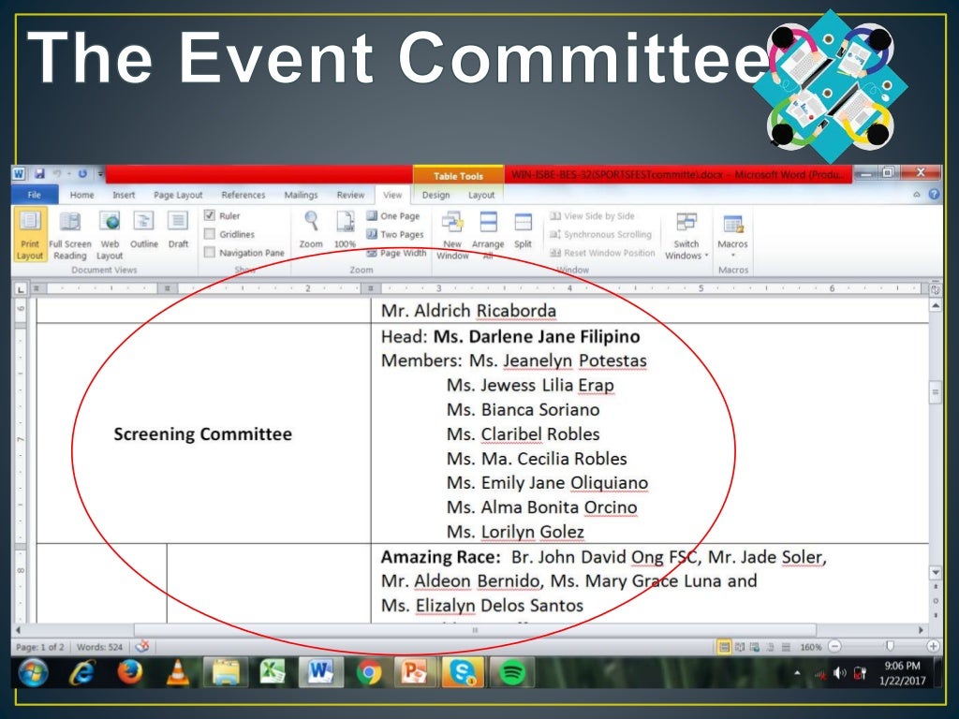Click vertical scrollbar up arrow

936,304
